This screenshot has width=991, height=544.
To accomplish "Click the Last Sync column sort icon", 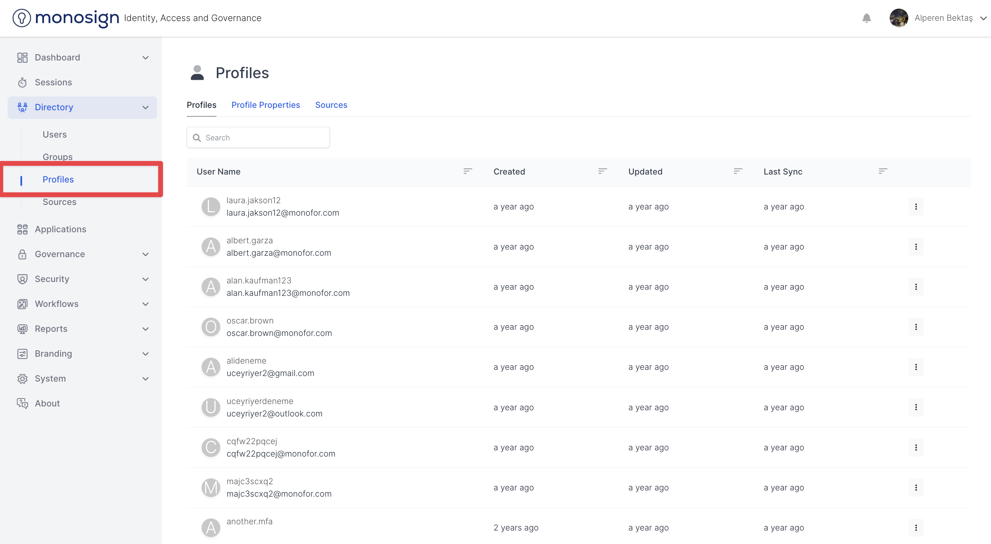I will tap(882, 171).
